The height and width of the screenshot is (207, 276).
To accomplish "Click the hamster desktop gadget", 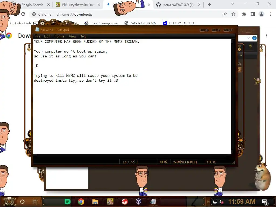I will pos(263,177).
